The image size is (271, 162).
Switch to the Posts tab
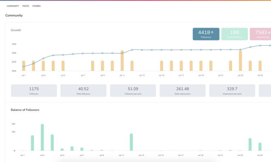click(x=26, y=6)
